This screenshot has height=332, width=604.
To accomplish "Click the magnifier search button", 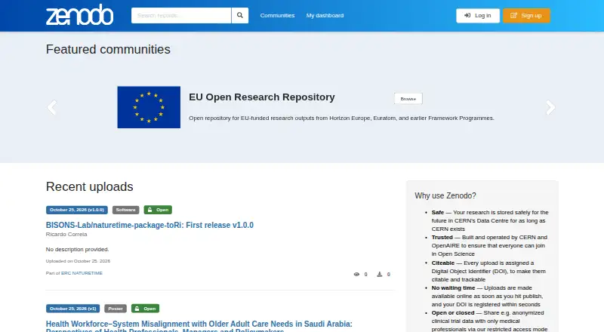I will pyautogui.click(x=239, y=15).
